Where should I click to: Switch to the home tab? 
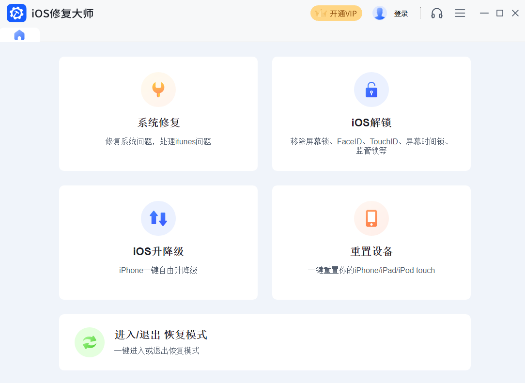[19, 35]
